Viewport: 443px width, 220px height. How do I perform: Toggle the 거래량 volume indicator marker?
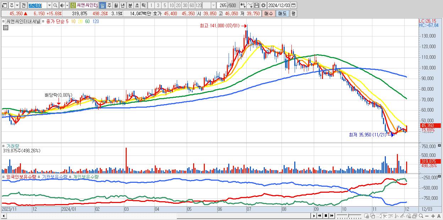pyautogui.click(x=4, y=146)
